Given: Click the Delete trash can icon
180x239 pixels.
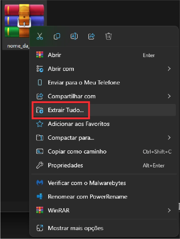Looking at the screenshot, I should (x=109, y=36).
